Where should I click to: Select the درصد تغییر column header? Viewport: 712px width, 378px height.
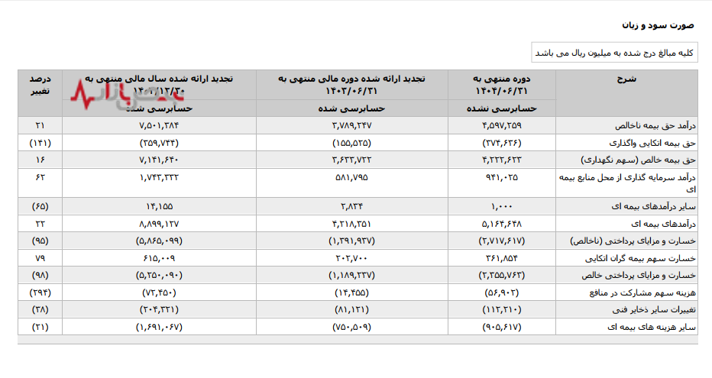click(40, 84)
